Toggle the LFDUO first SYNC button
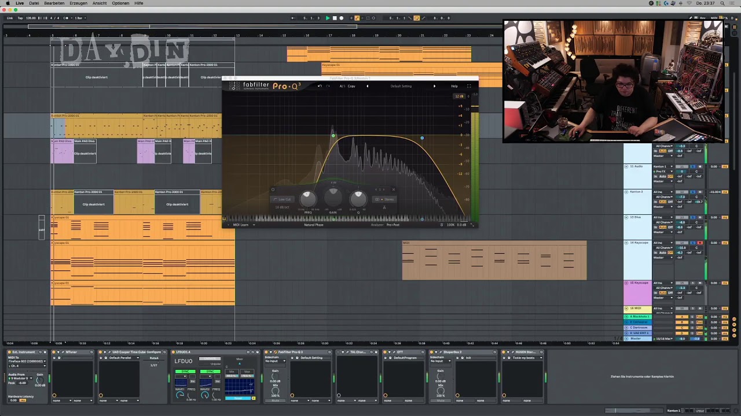The width and height of the screenshot is (741, 416). pos(185,372)
